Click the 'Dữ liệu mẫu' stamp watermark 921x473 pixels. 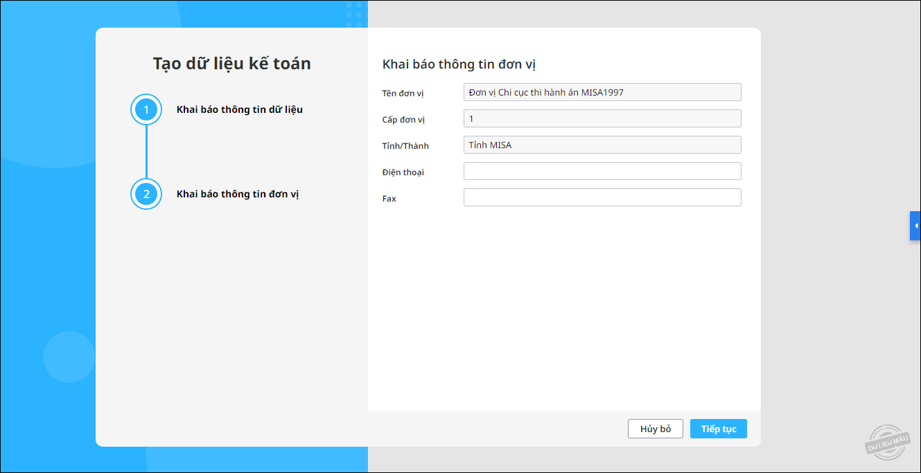click(887, 442)
